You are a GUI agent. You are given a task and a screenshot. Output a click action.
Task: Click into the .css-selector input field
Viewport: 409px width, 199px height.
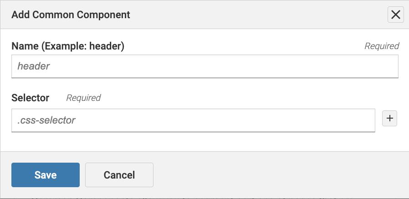193,120
